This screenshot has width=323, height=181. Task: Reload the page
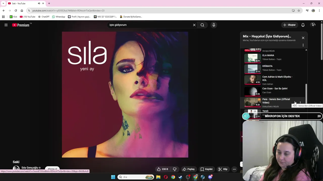tap(16, 11)
